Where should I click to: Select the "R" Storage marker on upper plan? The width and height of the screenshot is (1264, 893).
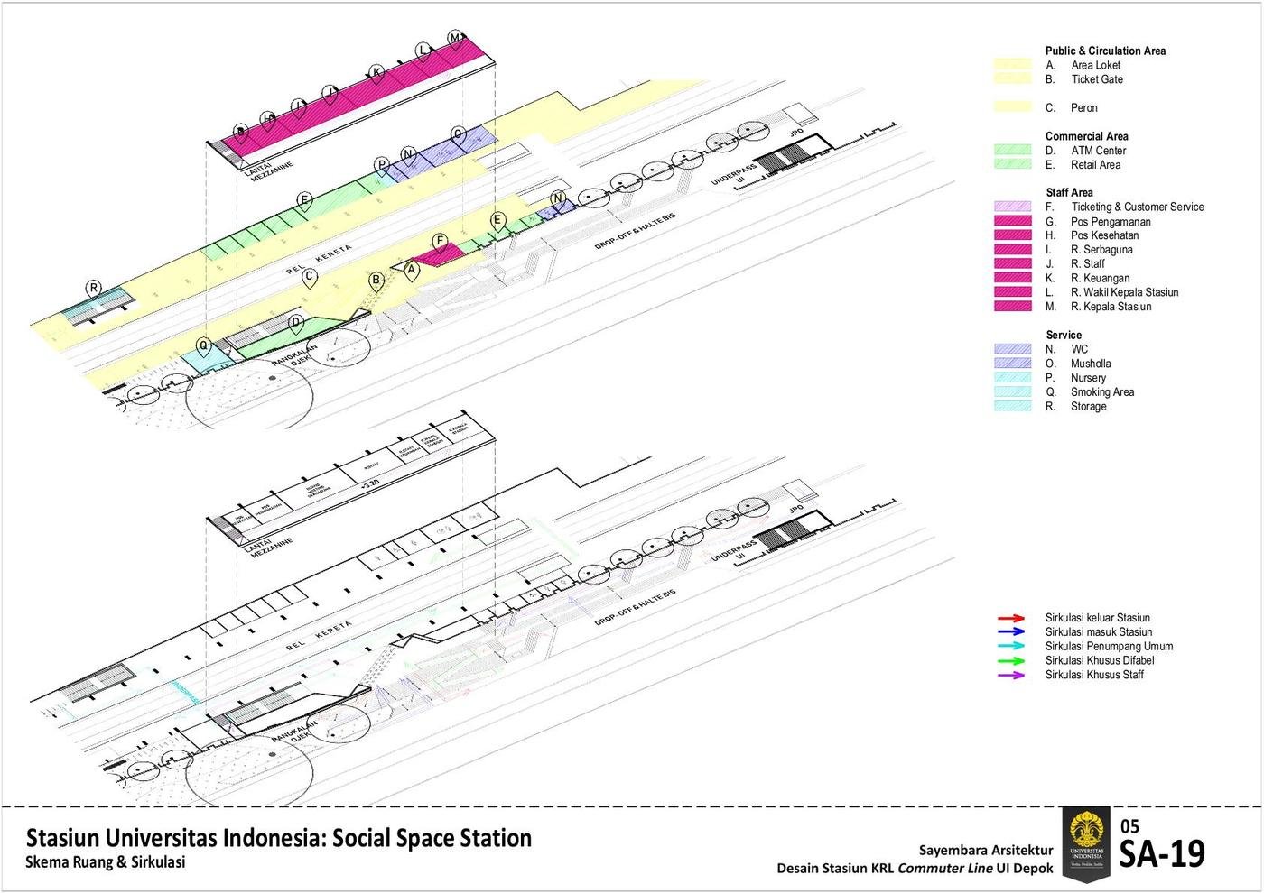point(93,286)
